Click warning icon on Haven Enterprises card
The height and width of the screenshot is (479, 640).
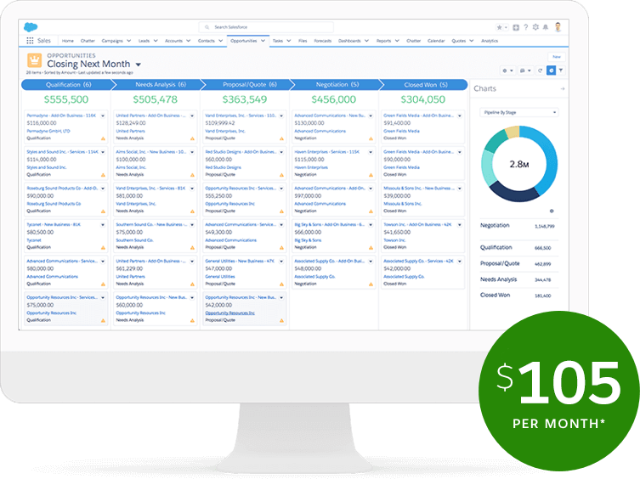pos(371,175)
